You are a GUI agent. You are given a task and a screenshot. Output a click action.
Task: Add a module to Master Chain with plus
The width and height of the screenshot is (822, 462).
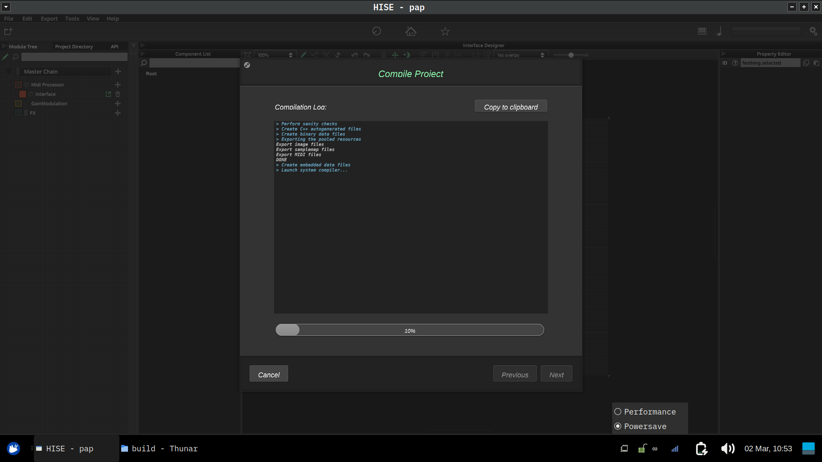pos(118,71)
